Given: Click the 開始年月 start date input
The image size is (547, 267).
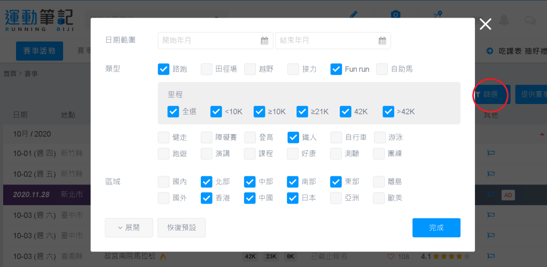Looking at the screenshot, I should [x=209, y=41].
